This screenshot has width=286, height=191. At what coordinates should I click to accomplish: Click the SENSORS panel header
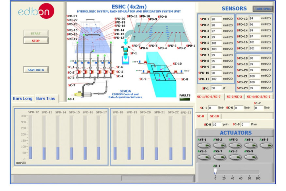tap(234, 9)
